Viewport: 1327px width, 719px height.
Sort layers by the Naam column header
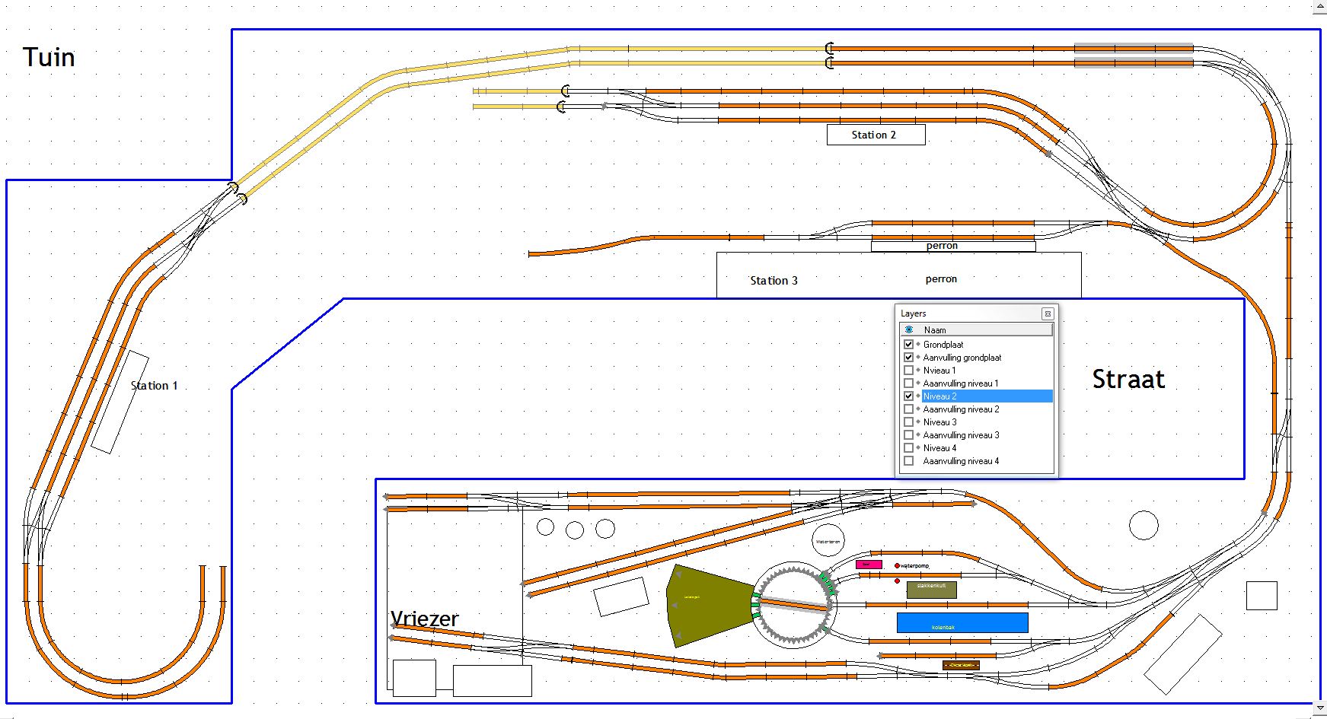[x=977, y=329]
